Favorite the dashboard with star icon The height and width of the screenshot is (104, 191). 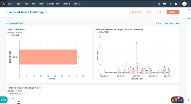coord(7,12)
